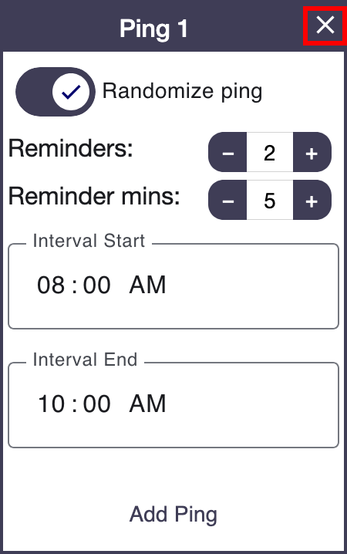Viewport: 347px width, 554px height.
Task: Increase Reminder mins with plus button
Action: (x=312, y=200)
